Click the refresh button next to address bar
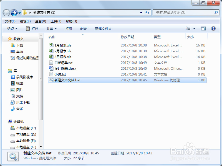Screen dimensions: 222x166 147,12
